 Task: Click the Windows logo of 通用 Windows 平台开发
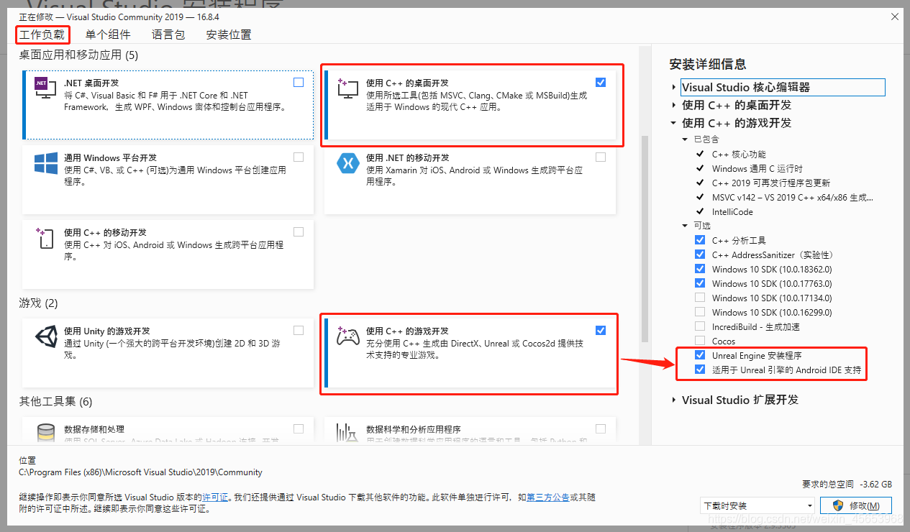pos(46,163)
